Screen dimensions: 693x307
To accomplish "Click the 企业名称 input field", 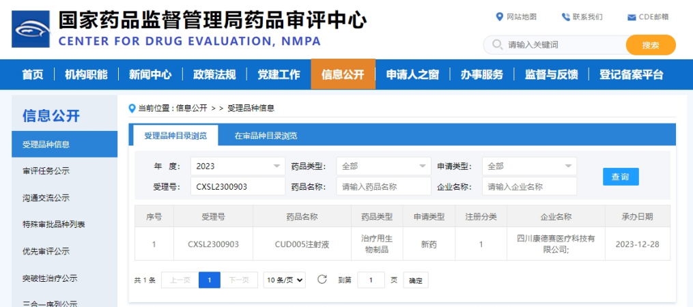I will (x=529, y=186).
